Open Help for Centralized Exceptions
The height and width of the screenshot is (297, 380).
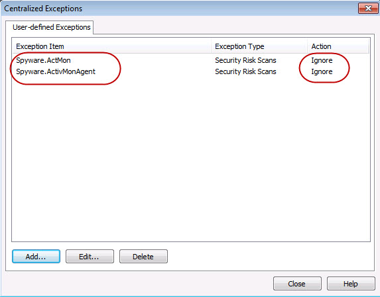pyautogui.click(x=351, y=284)
